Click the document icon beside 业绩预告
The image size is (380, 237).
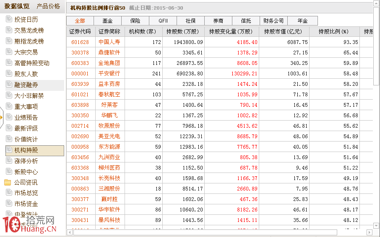(x=9, y=117)
